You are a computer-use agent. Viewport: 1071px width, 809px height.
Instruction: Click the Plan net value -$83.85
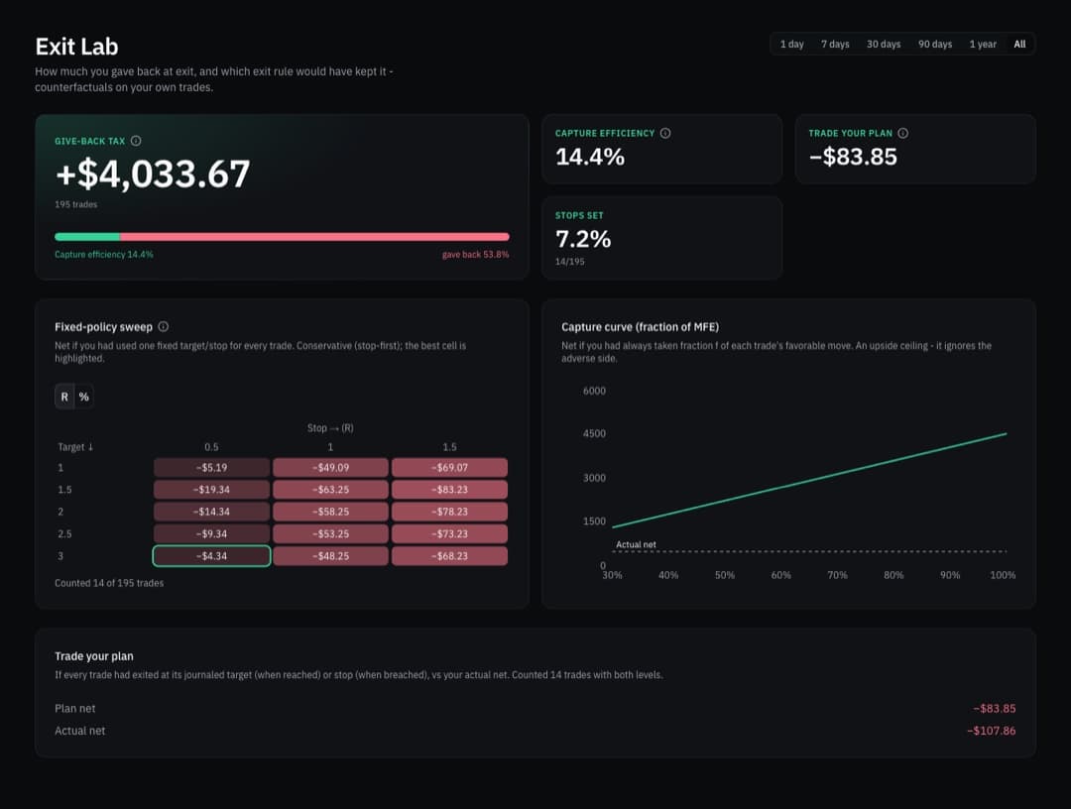pyautogui.click(x=994, y=709)
